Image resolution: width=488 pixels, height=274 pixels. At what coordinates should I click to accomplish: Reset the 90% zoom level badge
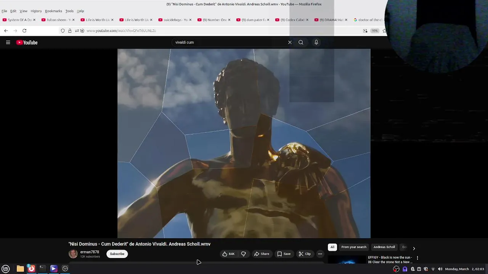pos(375,31)
